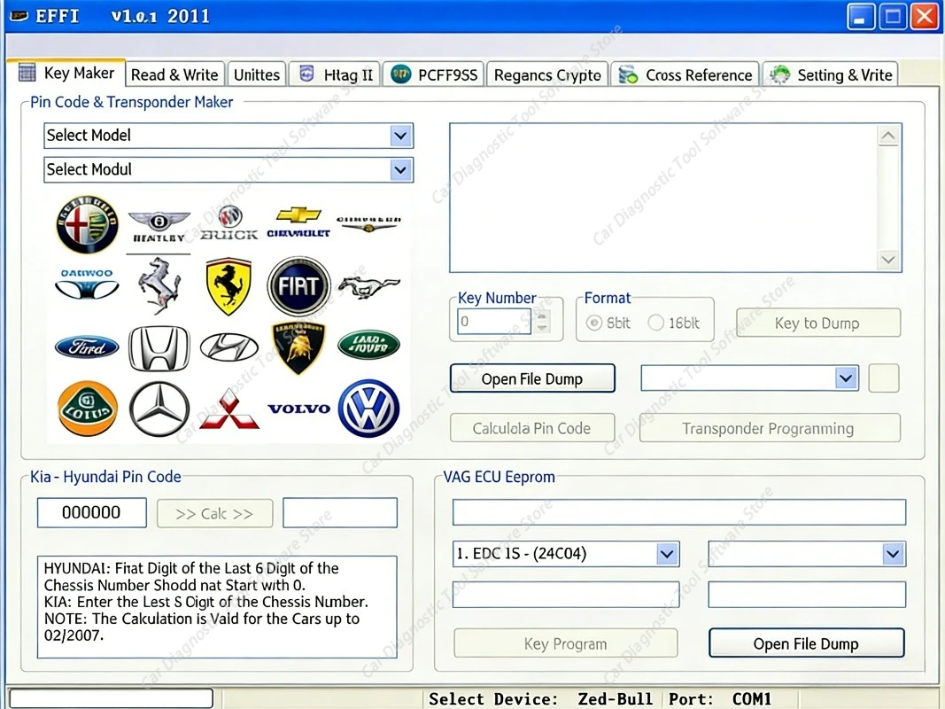This screenshot has width=945, height=709.
Task: Expand the Select Modul dropdown
Action: 401,170
